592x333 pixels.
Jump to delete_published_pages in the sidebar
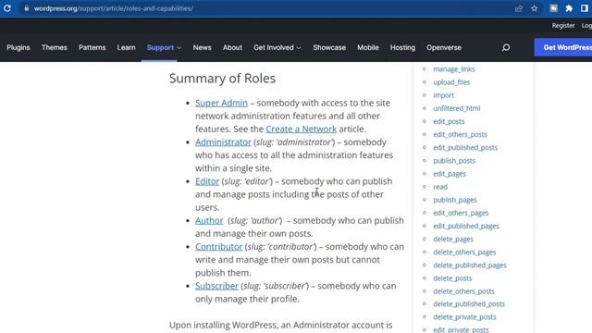[x=470, y=265]
